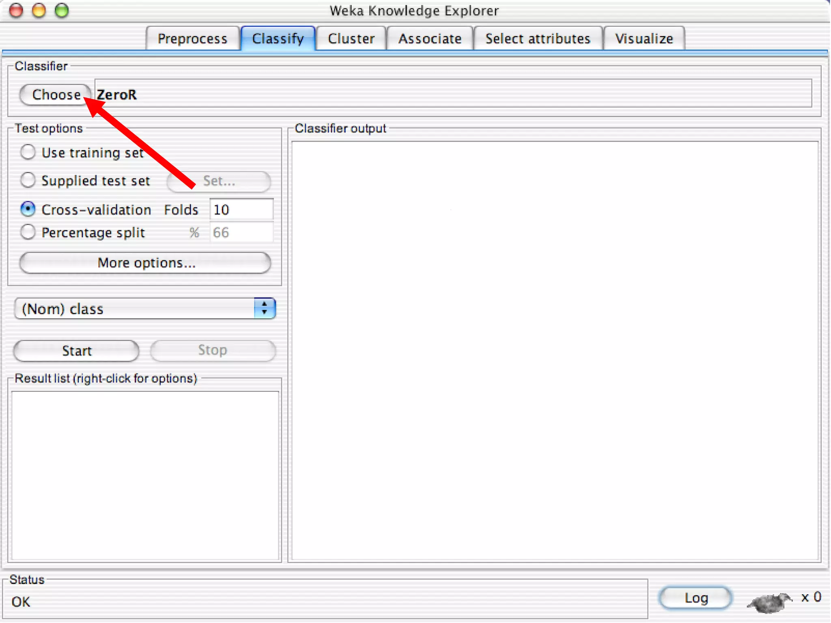Click the Log button
The image size is (831, 623).
pyautogui.click(x=695, y=598)
